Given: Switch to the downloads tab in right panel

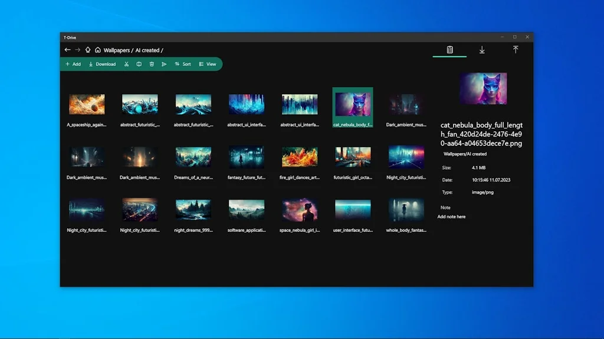Looking at the screenshot, I should (x=482, y=51).
